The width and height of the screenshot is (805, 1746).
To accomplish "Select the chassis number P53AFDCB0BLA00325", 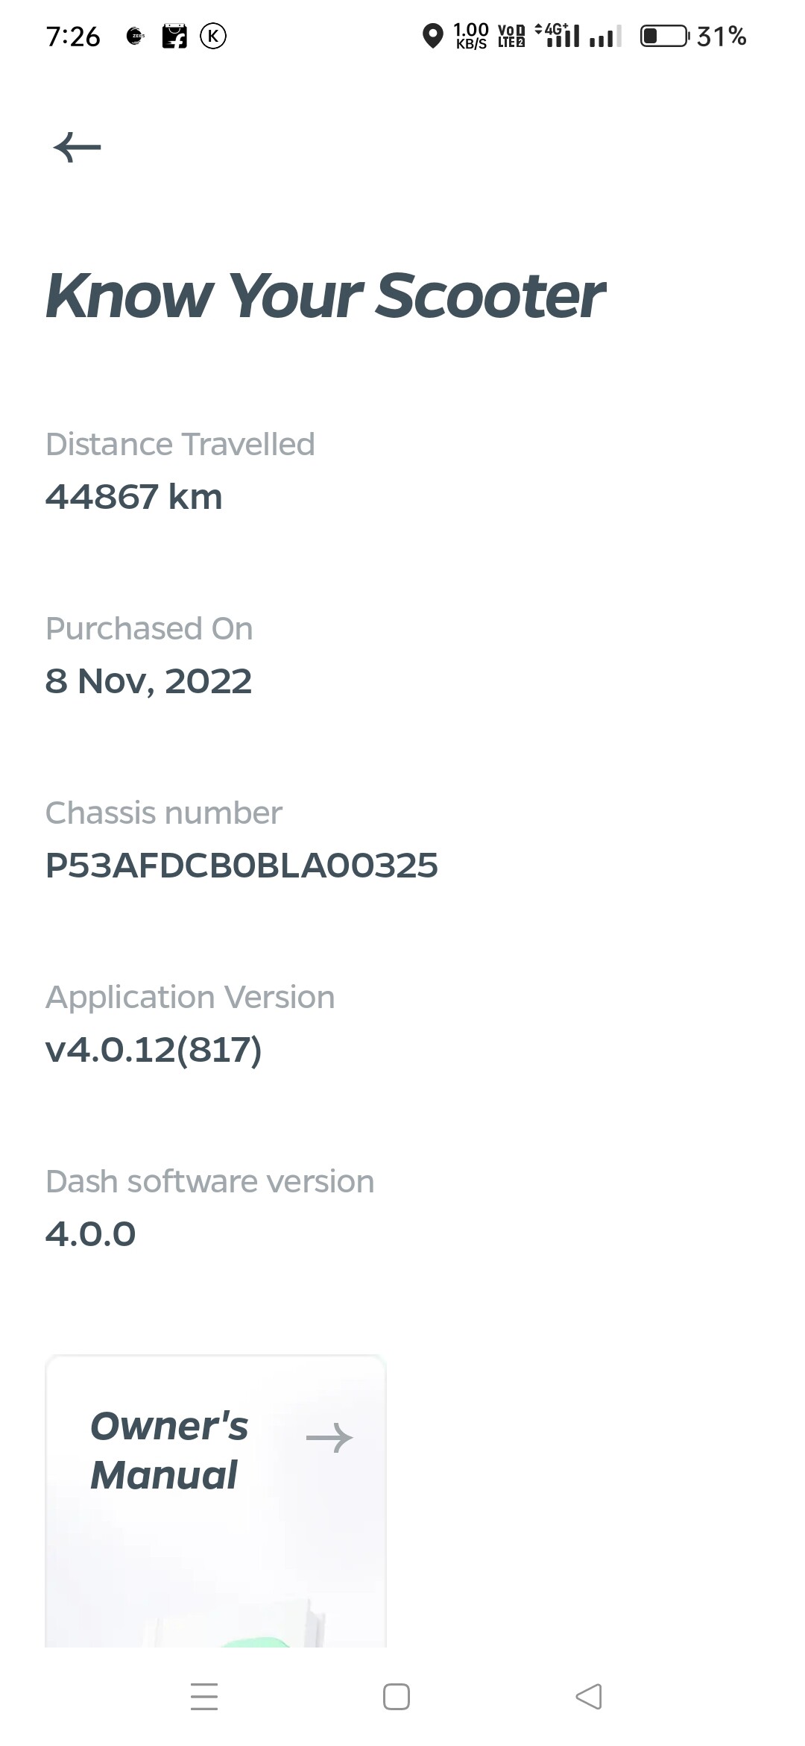I will (241, 866).
